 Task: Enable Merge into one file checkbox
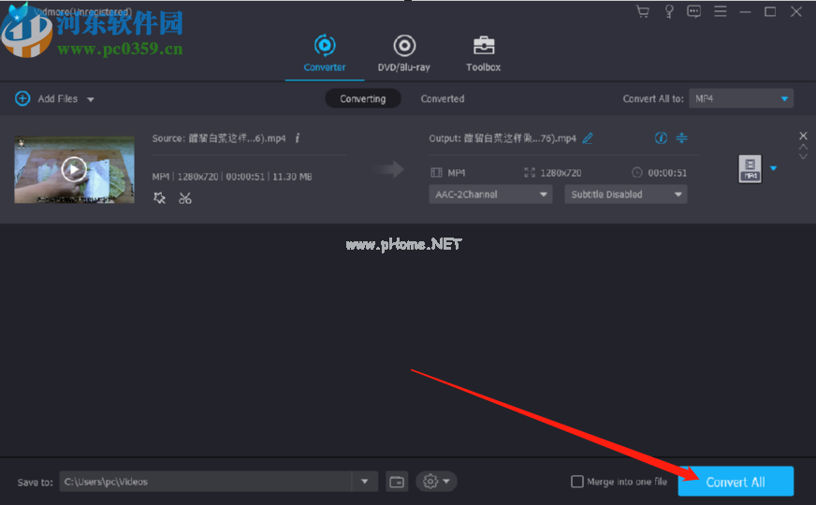pos(577,482)
